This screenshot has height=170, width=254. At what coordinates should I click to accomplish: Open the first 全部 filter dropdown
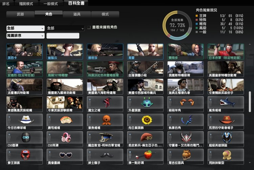(25, 28)
